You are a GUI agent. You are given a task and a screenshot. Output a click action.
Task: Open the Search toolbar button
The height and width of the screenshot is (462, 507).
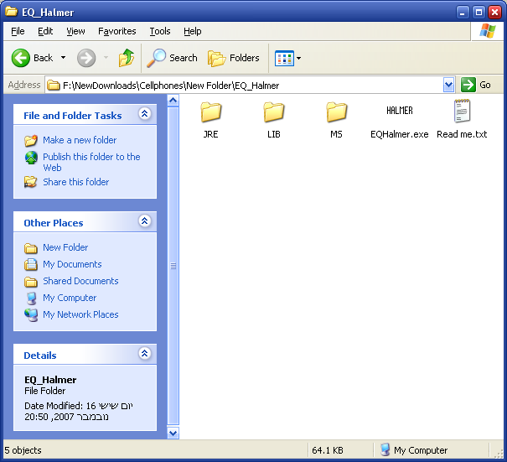coord(173,58)
